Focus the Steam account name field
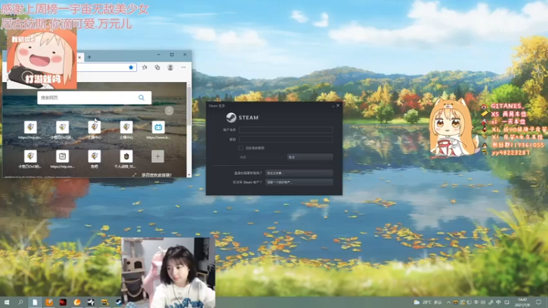This screenshot has height=308, width=548. coord(286,129)
